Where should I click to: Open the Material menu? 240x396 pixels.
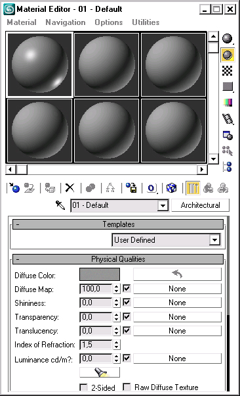tap(22, 22)
